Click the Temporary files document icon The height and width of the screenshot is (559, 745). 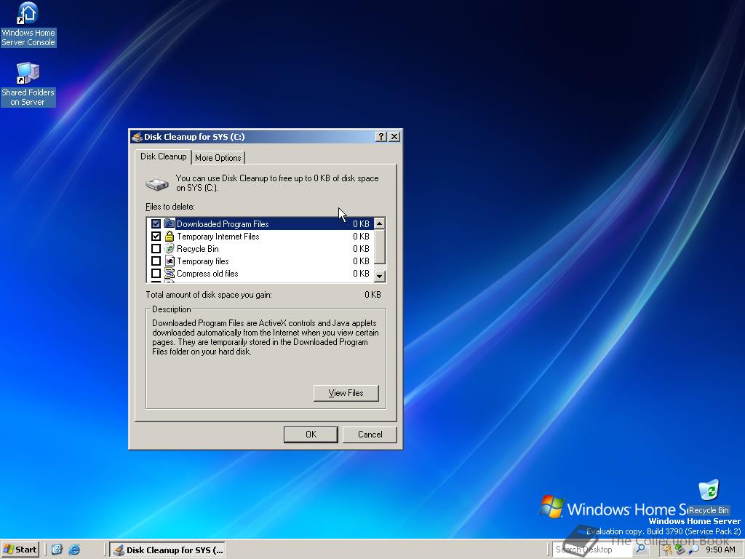(x=169, y=261)
